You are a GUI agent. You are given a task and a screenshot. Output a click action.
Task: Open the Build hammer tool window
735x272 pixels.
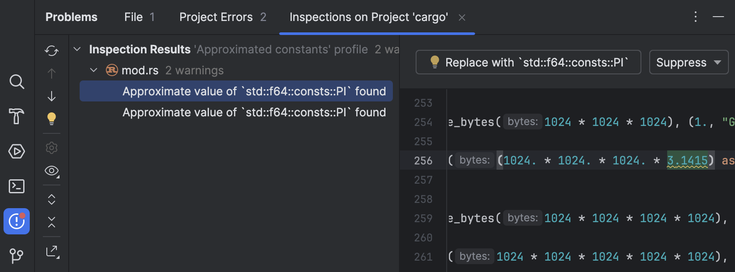(x=17, y=116)
